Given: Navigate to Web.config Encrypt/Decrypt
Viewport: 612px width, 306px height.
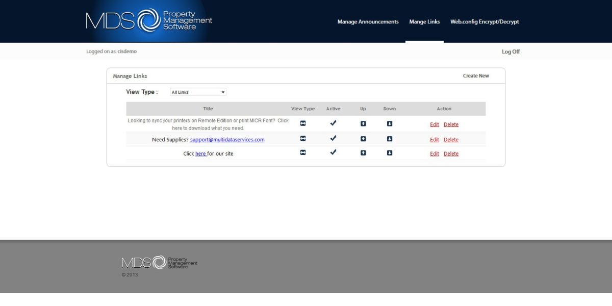Looking at the screenshot, I should (x=484, y=22).
